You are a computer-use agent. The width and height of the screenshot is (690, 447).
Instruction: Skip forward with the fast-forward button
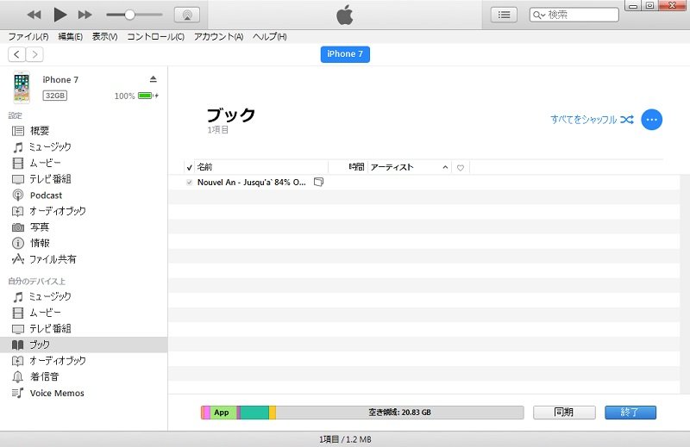(x=85, y=15)
